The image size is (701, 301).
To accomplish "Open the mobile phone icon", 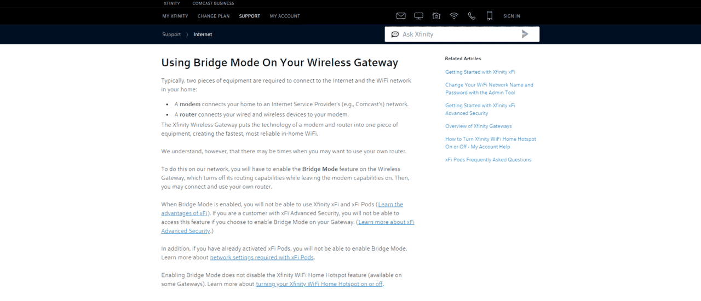I will (490, 16).
